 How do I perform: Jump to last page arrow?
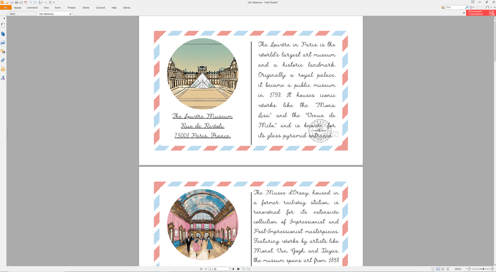(238, 269)
